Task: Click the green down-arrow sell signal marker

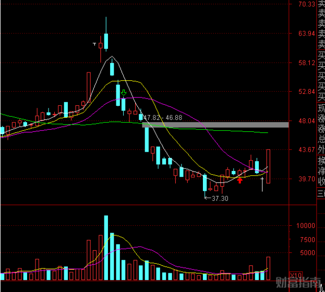Action: (124, 93)
